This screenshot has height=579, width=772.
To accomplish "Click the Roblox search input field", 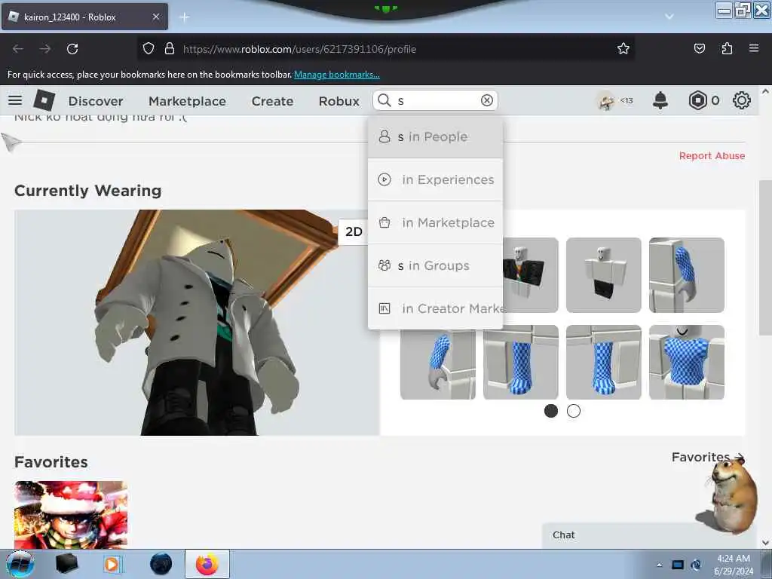I will click(x=435, y=100).
